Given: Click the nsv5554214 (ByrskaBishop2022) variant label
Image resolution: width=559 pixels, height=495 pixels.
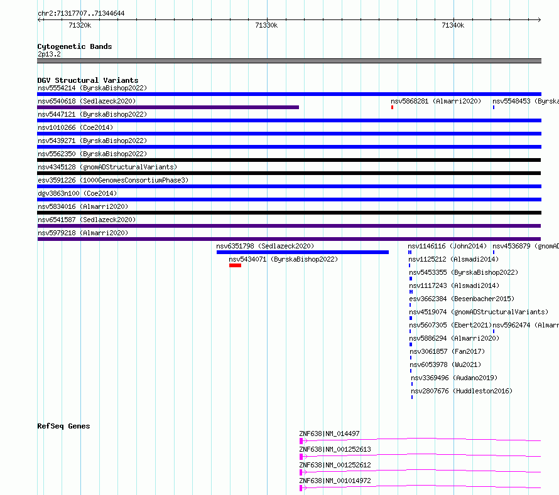Looking at the screenshot, I should 92,88.
